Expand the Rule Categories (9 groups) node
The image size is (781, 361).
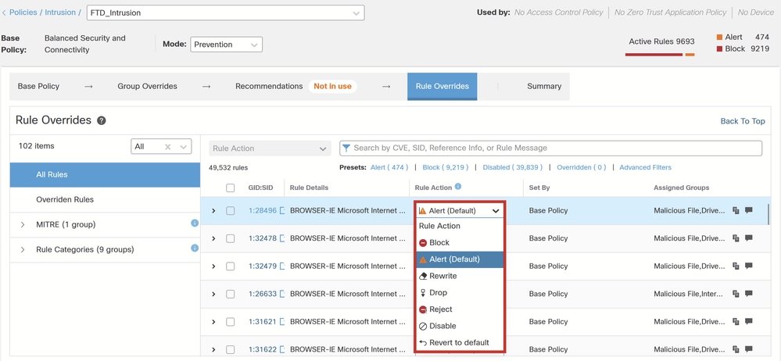23,249
